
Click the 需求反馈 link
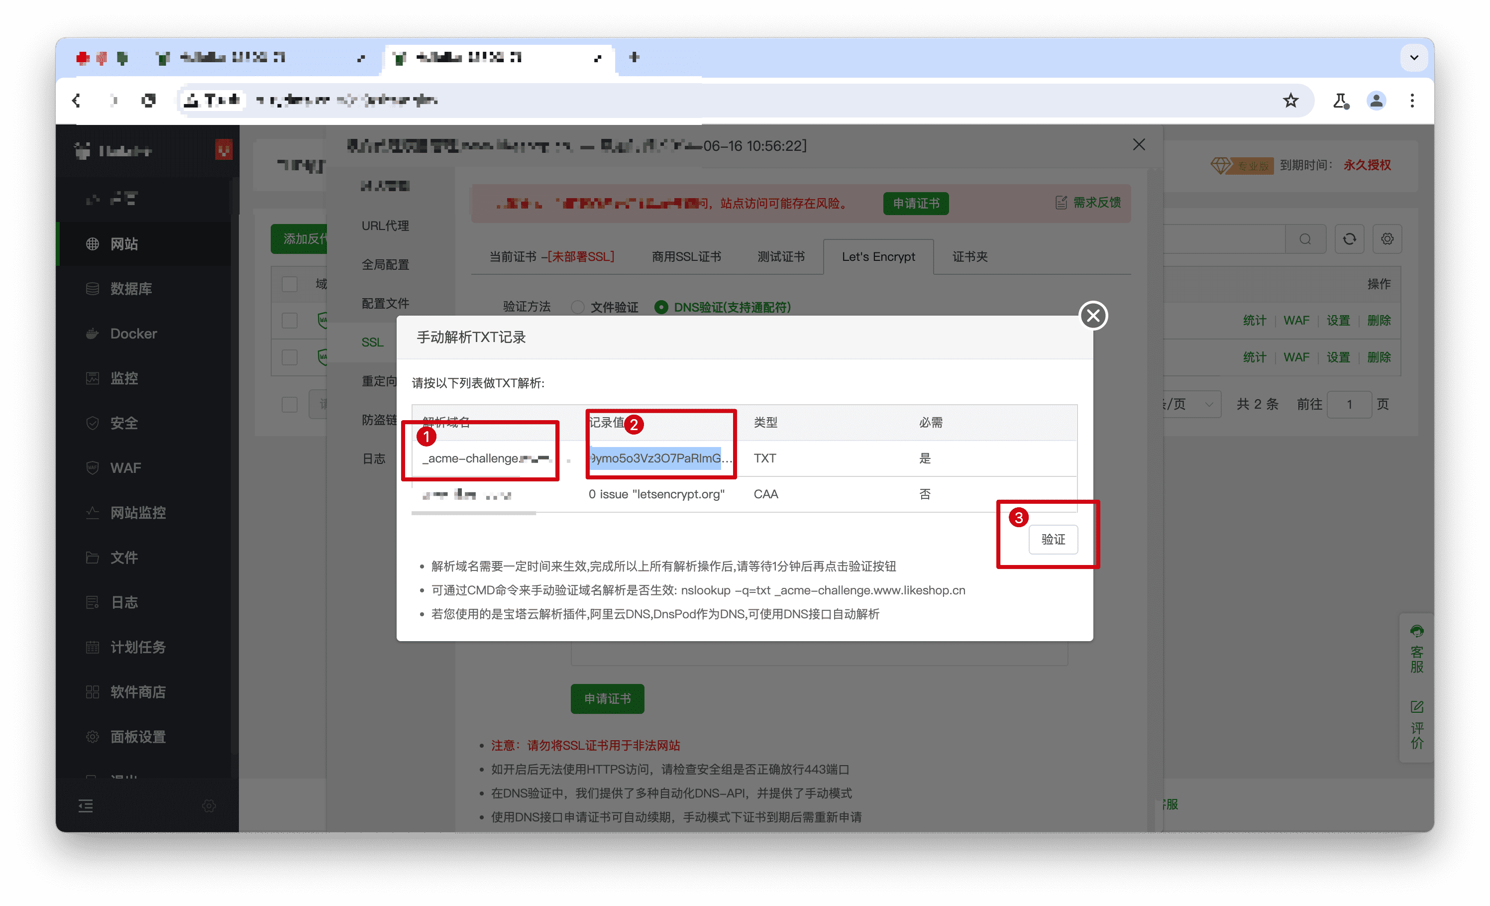pos(1088,203)
